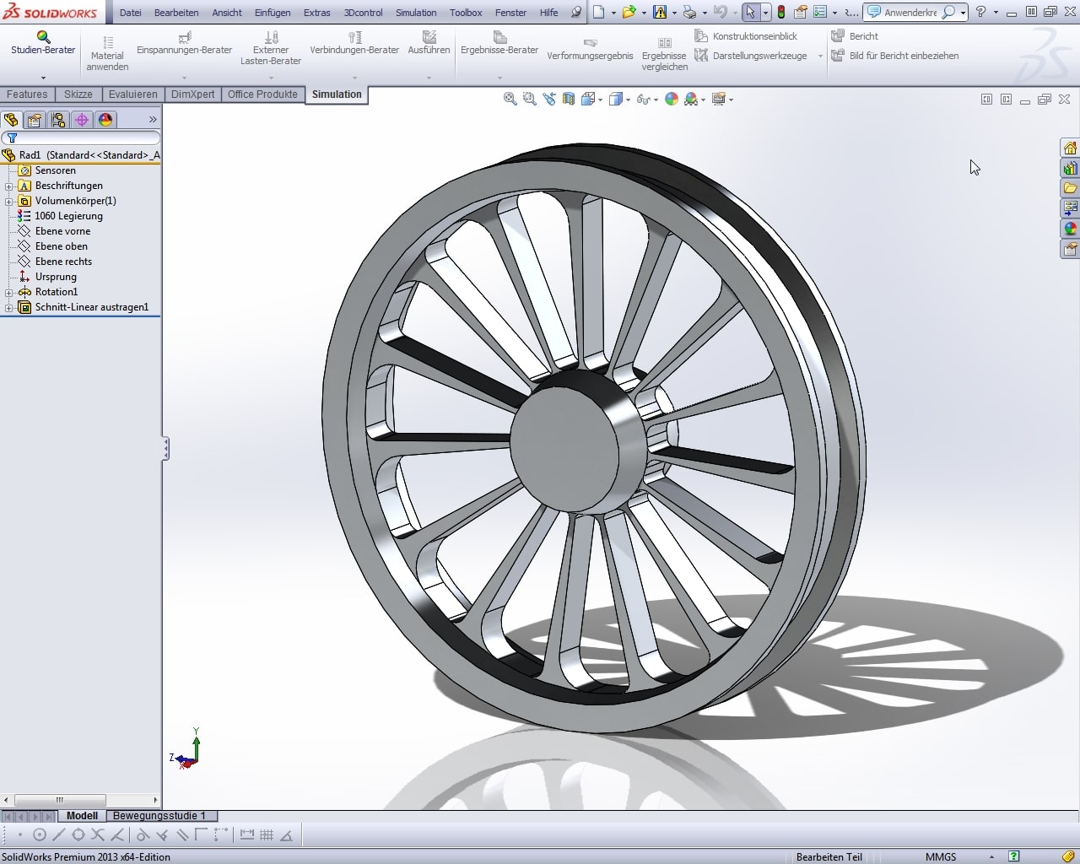
Task: Expand the Rotation1 feature node
Action: coord(9,292)
